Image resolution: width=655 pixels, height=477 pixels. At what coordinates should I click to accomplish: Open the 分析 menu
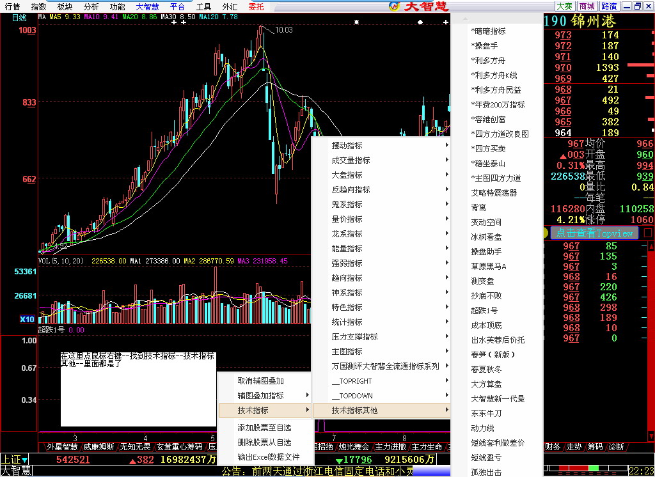[x=91, y=6]
